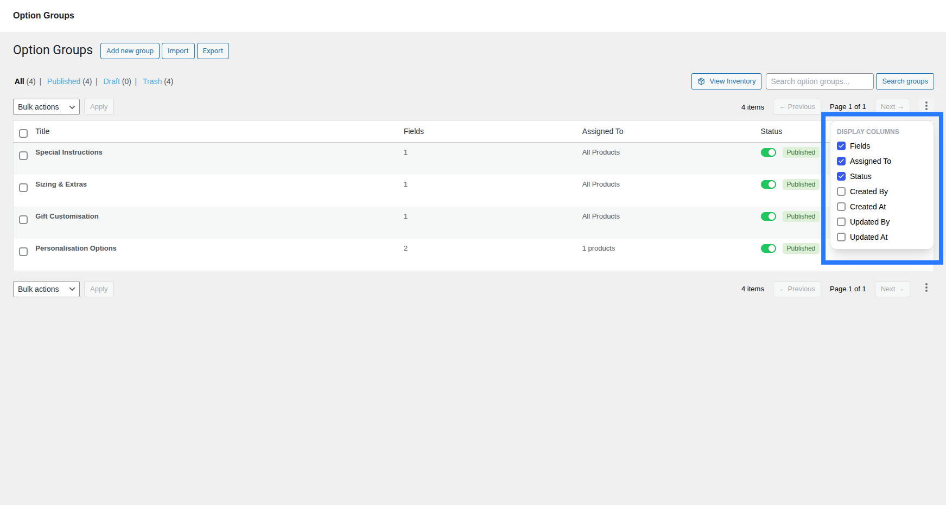The image size is (946, 505).
Task: Click the View Inventory button
Action: tap(726, 81)
